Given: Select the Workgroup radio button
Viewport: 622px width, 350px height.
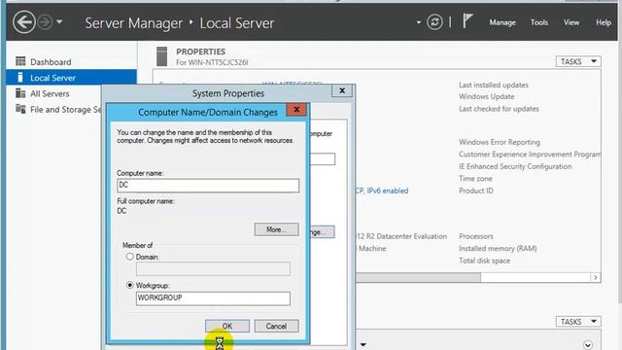Looking at the screenshot, I should pyautogui.click(x=129, y=285).
